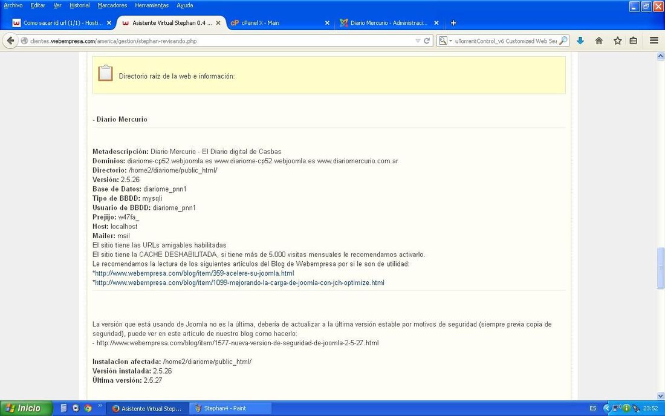Go to the Firefox home page
This screenshot has height=416, width=665.
(x=599, y=41)
